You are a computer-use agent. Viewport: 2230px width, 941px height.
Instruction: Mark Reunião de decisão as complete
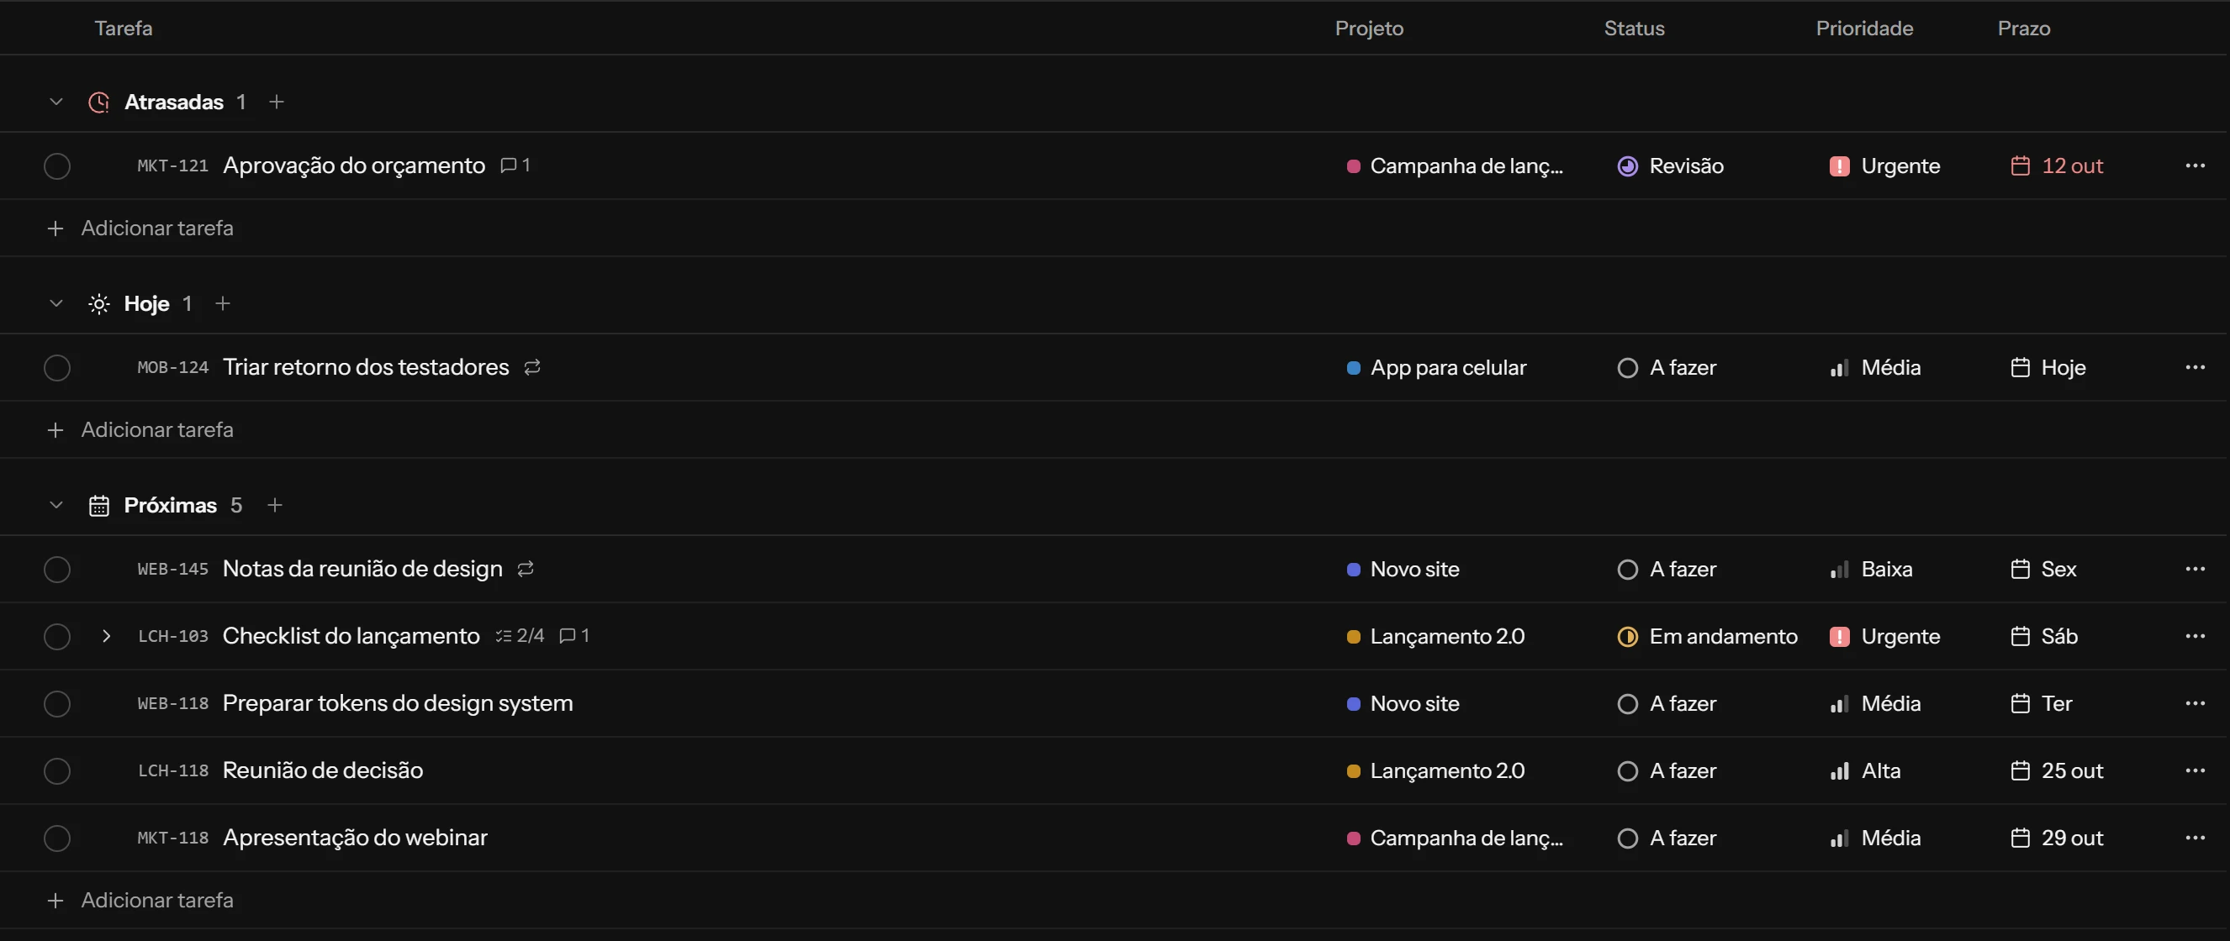57,770
